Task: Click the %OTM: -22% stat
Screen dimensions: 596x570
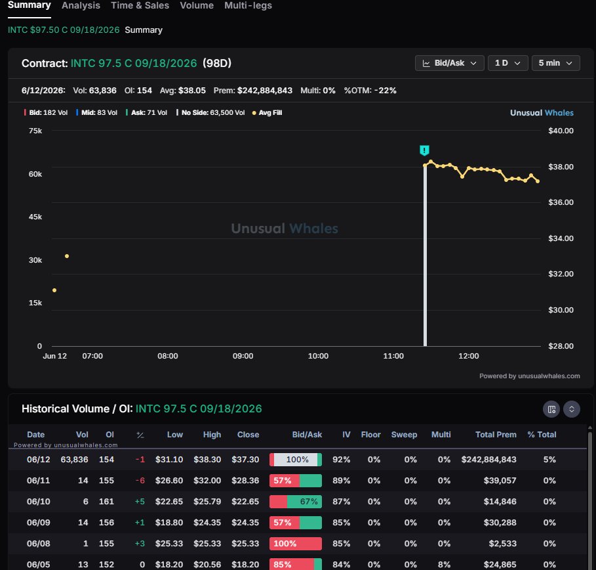Action: tap(370, 91)
